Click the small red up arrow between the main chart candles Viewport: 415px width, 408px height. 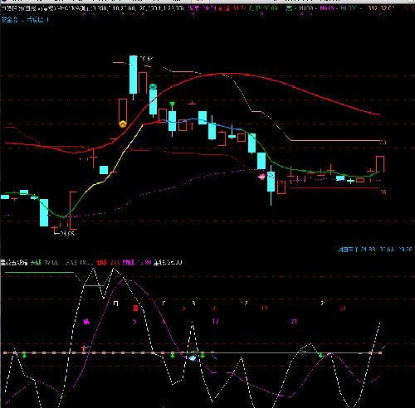click(x=192, y=126)
